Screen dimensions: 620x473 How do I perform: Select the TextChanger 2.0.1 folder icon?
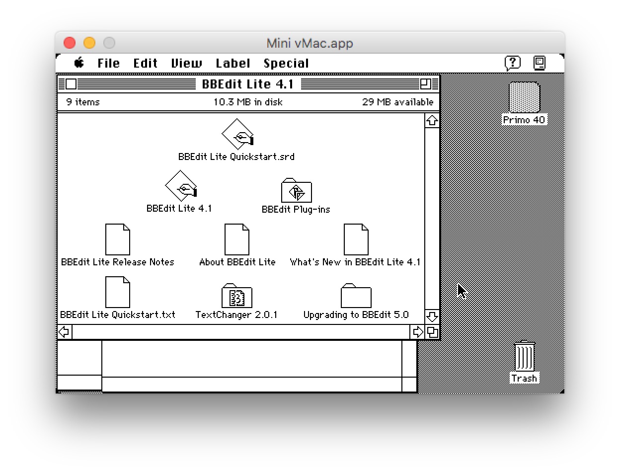coord(237,296)
